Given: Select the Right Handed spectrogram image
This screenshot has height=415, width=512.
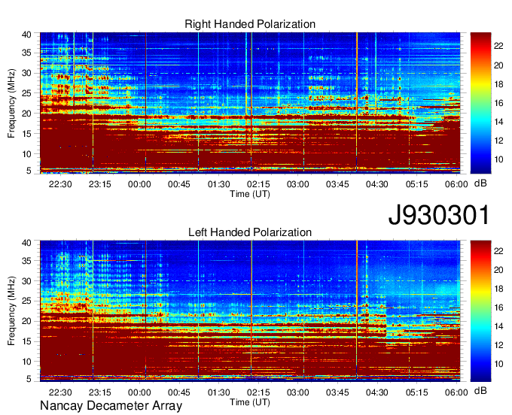Looking at the screenshot, I should [x=250, y=103].
